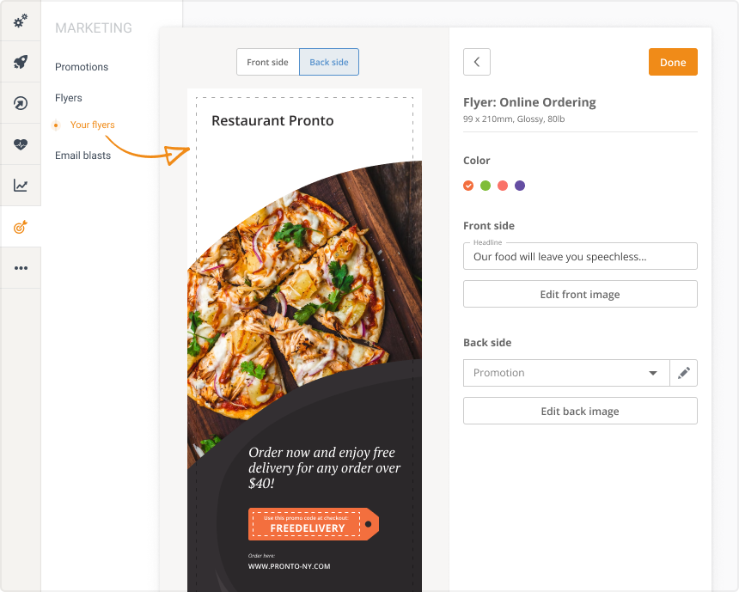
Task: Open the Promotion dropdown
Action: (567, 373)
